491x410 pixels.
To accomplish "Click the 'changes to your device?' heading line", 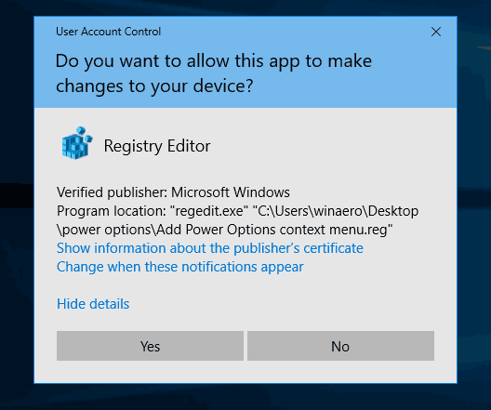I will point(154,86).
